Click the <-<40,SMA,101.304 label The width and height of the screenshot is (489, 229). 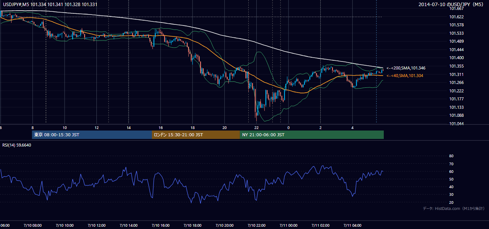pyautogui.click(x=404, y=76)
